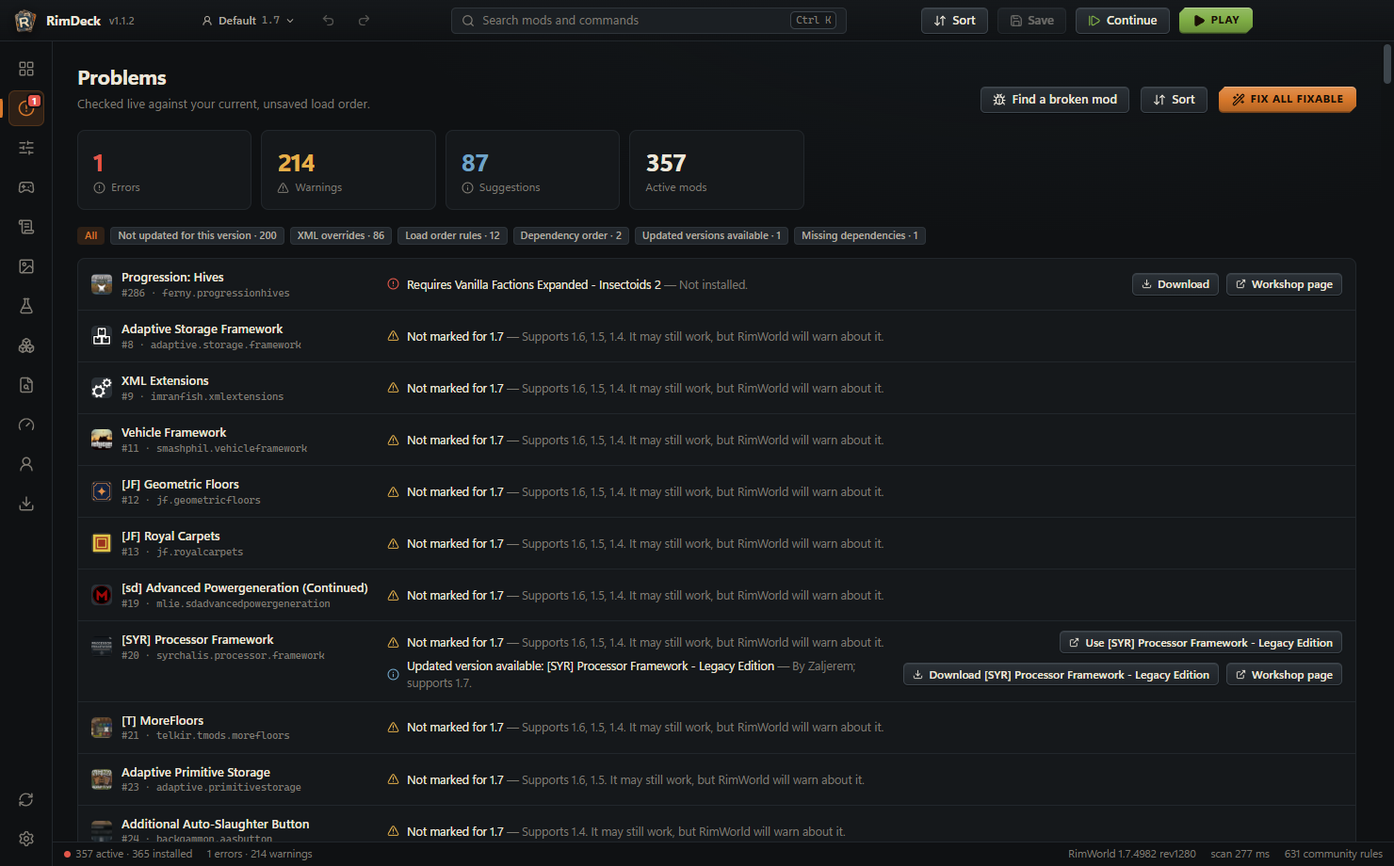This screenshot has width=1394, height=866.
Task: Open the stacked cubes icon in sidebar
Action: pyautogui.click(x=26, y=345)
